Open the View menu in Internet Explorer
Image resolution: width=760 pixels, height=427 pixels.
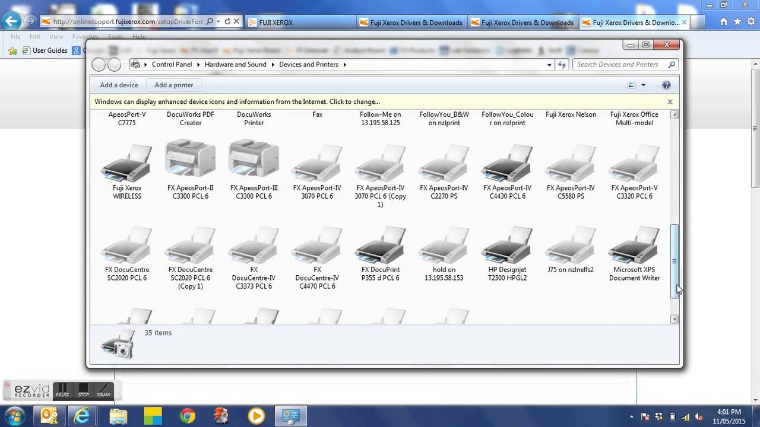click(x=56, y=37)
